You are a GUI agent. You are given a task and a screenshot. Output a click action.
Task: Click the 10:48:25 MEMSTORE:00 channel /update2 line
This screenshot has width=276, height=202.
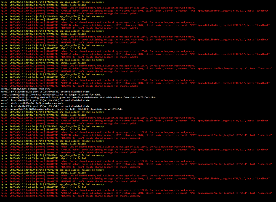pos(71,72)
